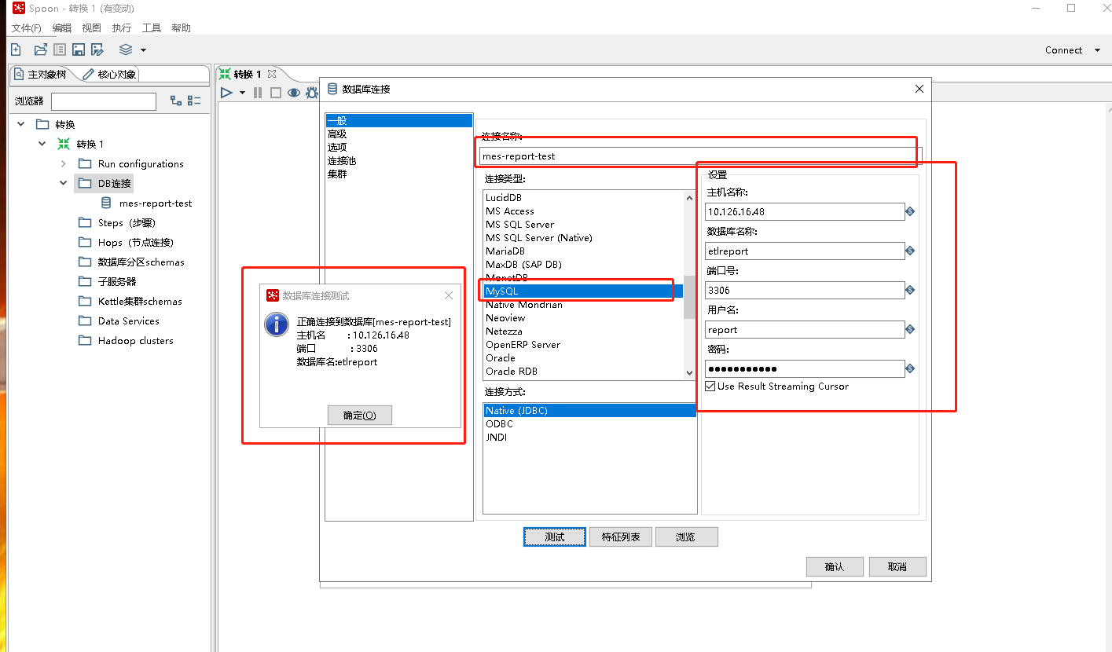Click the Debug transformation bug icon
Screen dimensions: 1112x652
point(311,93)
